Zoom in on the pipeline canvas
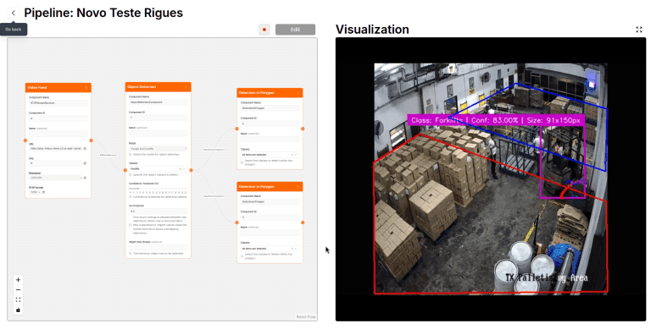This screenshot has width=651, height=329. click(x=18, y=280)
